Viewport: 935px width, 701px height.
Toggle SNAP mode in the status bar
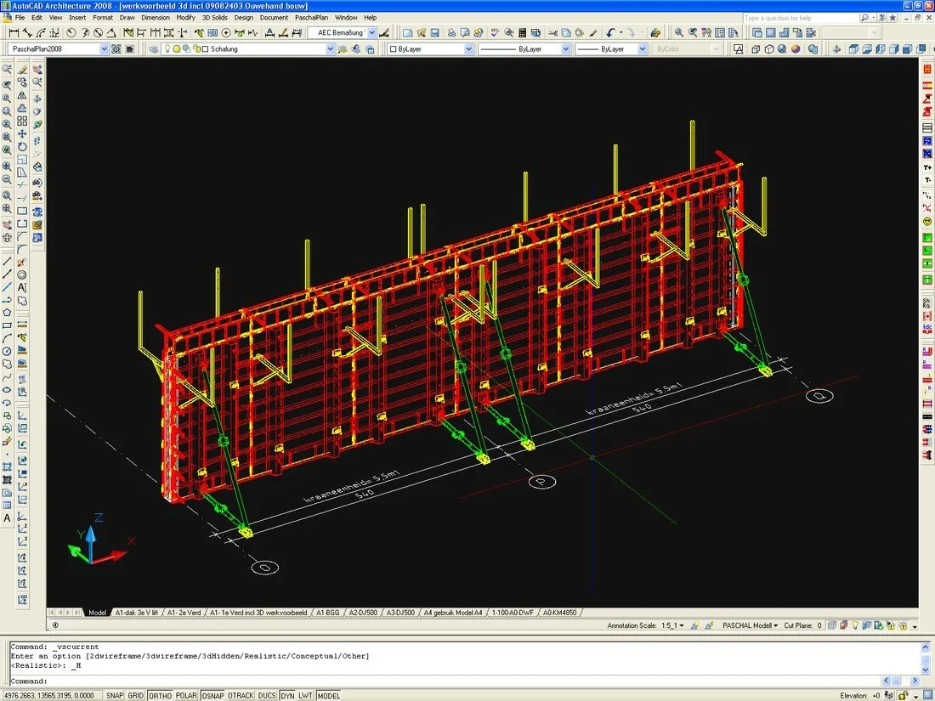115,696
